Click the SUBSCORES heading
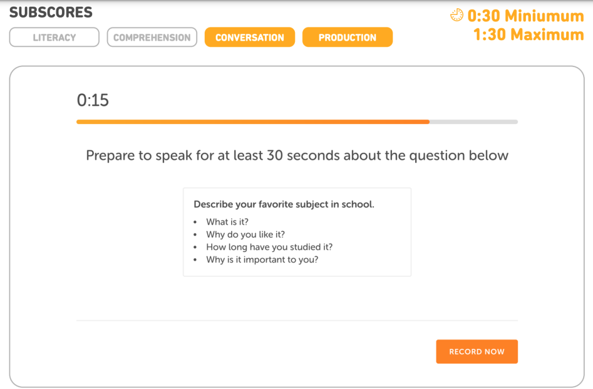The width and height of the screenshot is (593, 389). pos(51,13)
